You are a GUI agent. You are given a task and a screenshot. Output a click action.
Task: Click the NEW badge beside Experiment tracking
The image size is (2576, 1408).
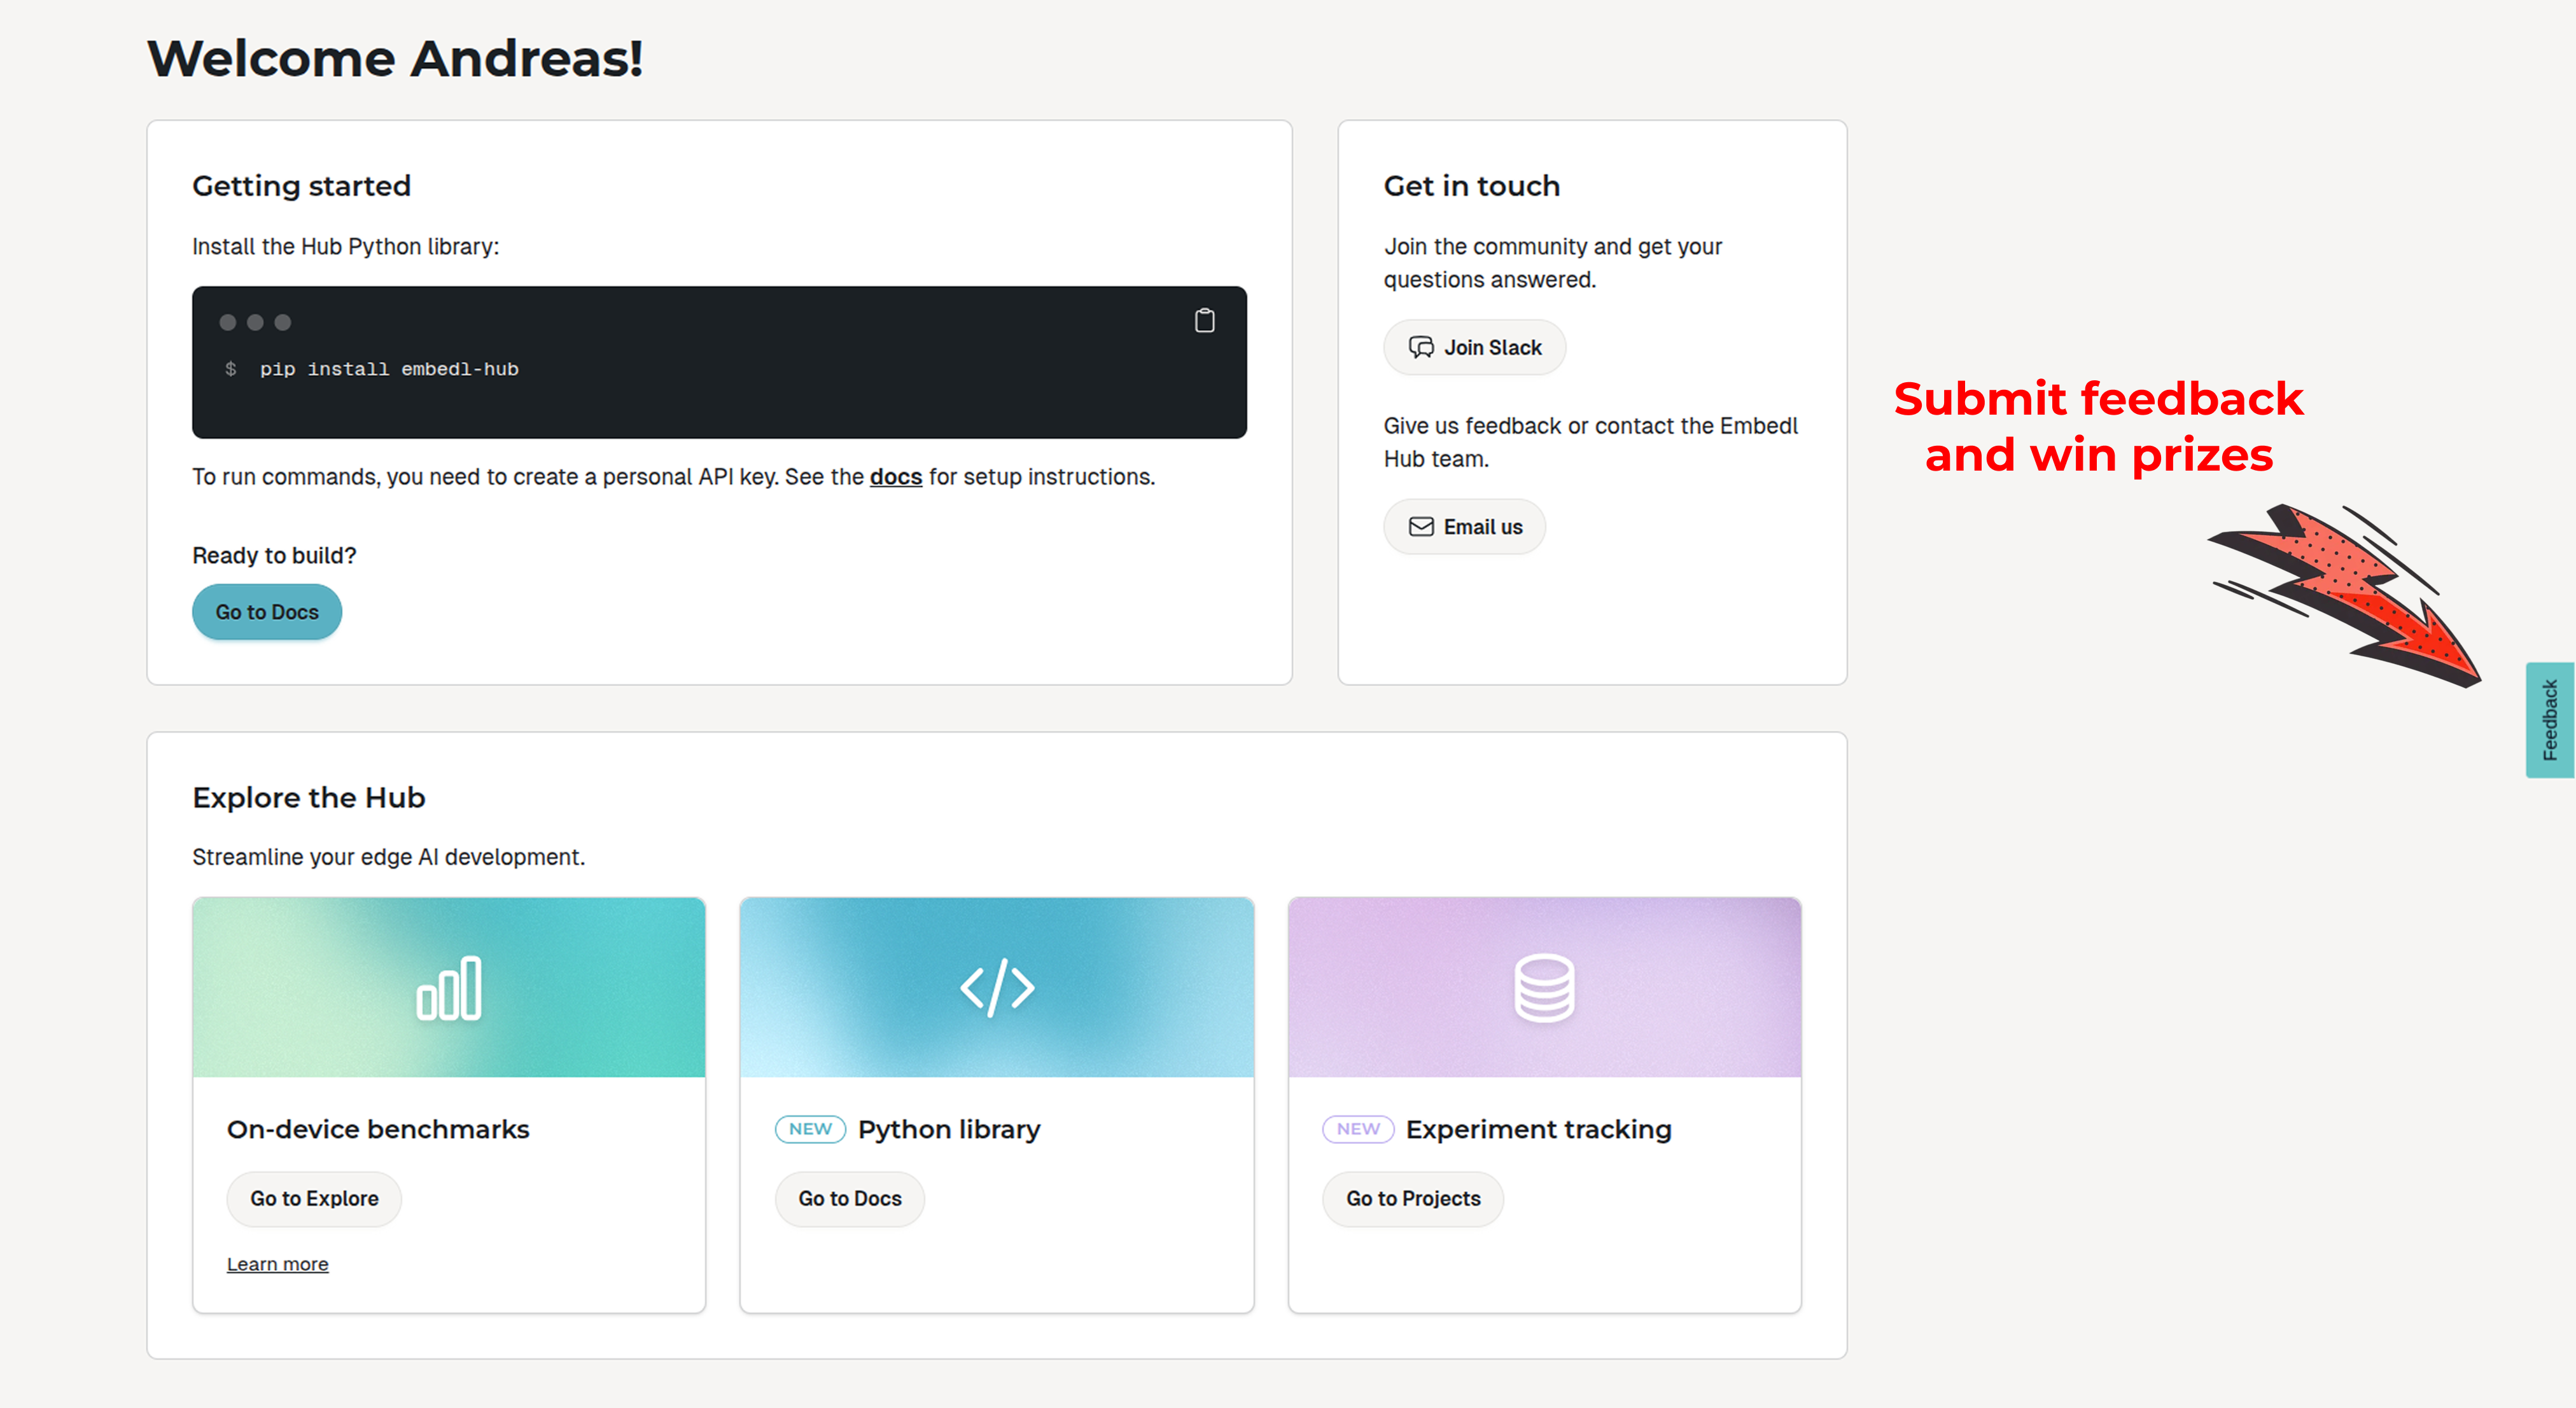tap(1357, 1128)
